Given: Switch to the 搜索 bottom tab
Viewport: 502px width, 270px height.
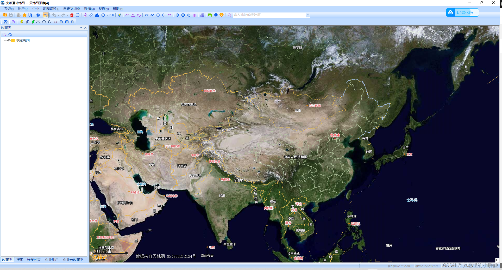Looking at the screenshot, I should coord(20,260).
